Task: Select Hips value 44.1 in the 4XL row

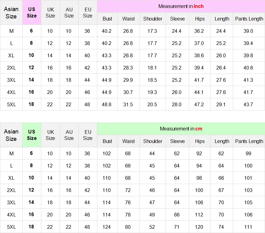Action: 199,92
